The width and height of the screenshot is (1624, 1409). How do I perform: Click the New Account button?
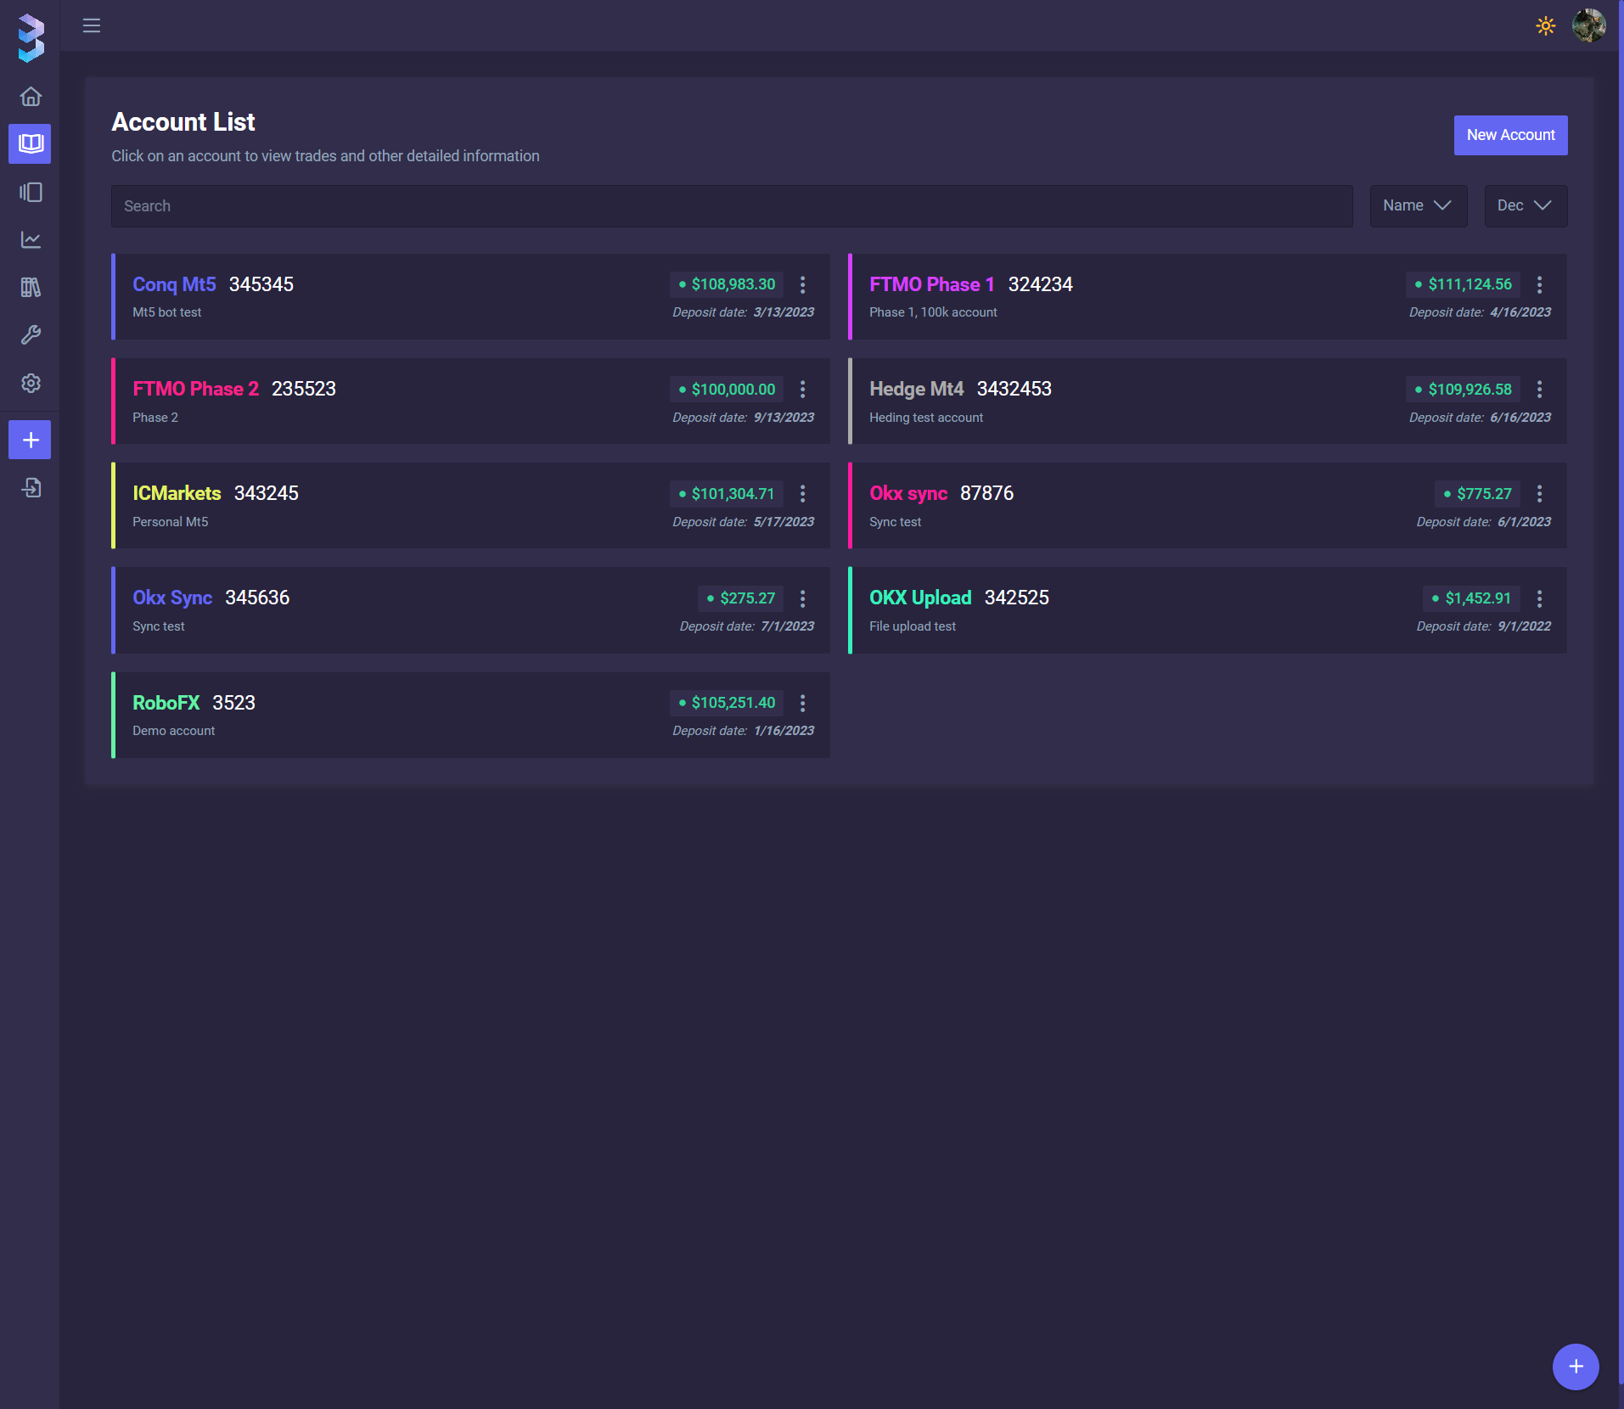[x=1510, y=136]
